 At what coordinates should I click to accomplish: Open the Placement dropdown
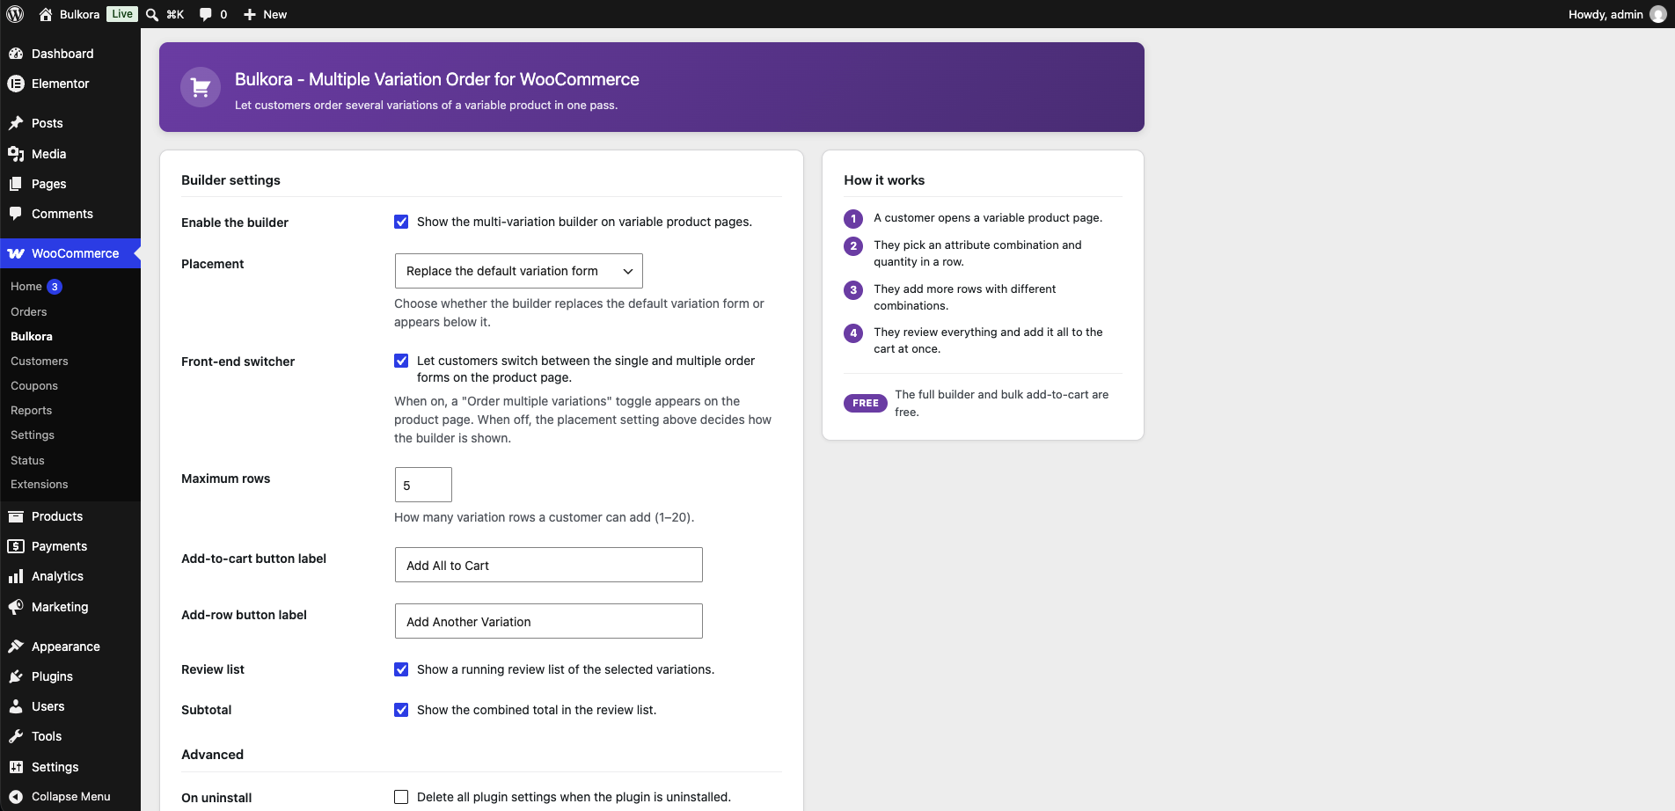click(x=519, y=271)
